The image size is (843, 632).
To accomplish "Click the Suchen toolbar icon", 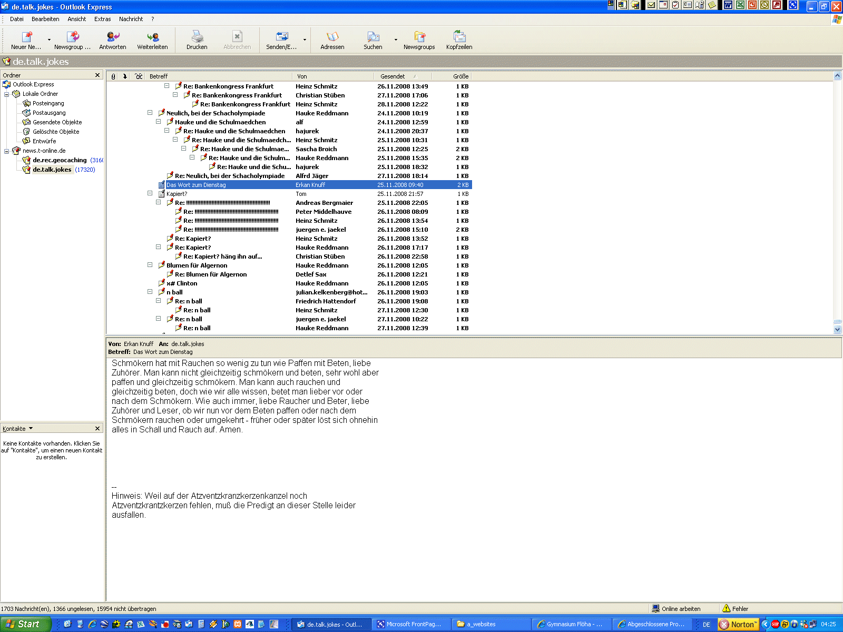I will [373, 37].
